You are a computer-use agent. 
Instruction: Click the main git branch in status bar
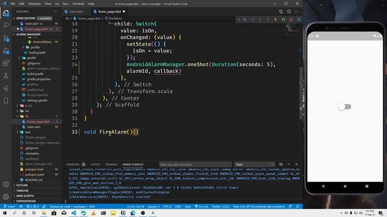click(x=10, y=206)
